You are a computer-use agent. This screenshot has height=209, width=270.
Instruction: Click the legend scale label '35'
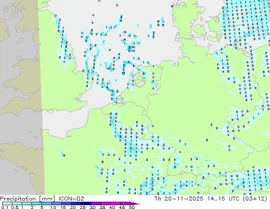pos(102,207)
